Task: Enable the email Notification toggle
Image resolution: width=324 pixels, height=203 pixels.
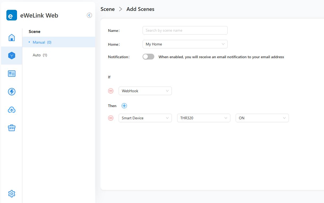Action: pyautogui.click(x=148, y=57)
